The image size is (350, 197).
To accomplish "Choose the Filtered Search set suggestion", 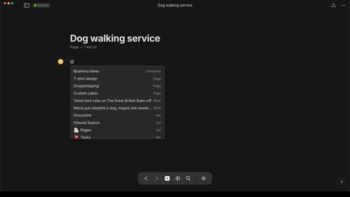I will tap(117, 123).
